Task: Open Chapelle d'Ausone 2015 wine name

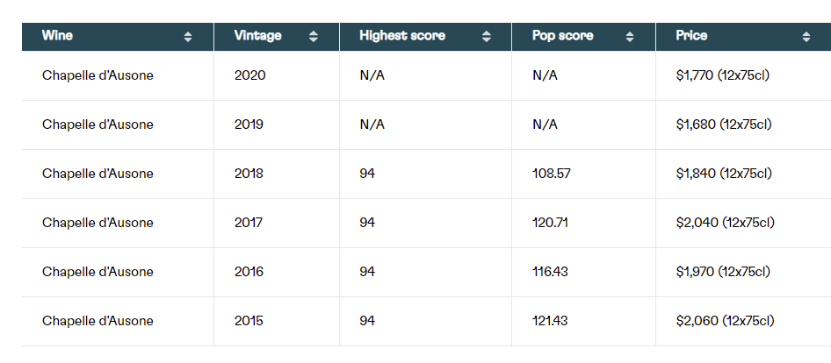Action: [x=98, y=321]
